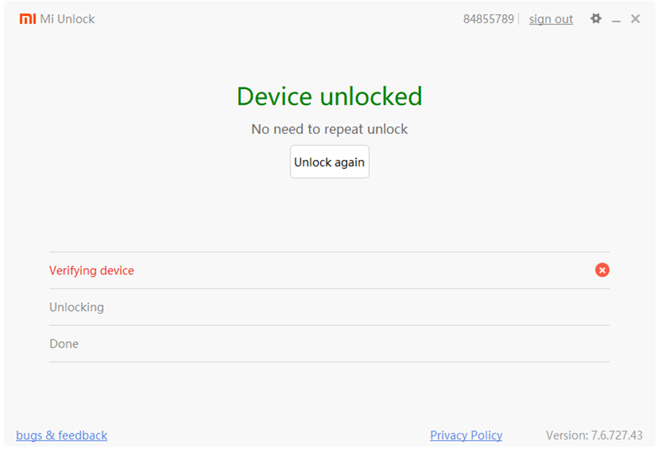
Task: Open settings with the gear icon
Action: pyautogui.click(x=596, y=19)
